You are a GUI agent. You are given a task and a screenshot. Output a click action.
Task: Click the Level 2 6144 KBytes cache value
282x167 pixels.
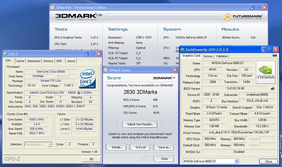pyautogui.click(x=84, y=129)
